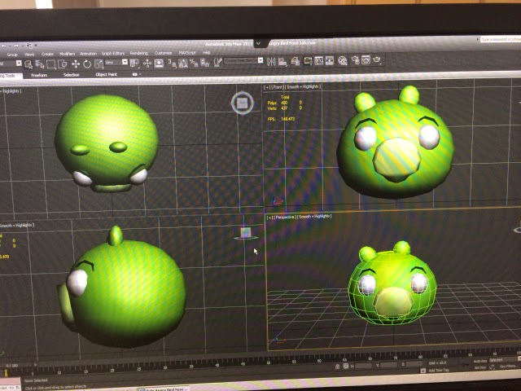Click the Y coordinate input field
This screenshot has height=391, width=521.
[389, 365]
